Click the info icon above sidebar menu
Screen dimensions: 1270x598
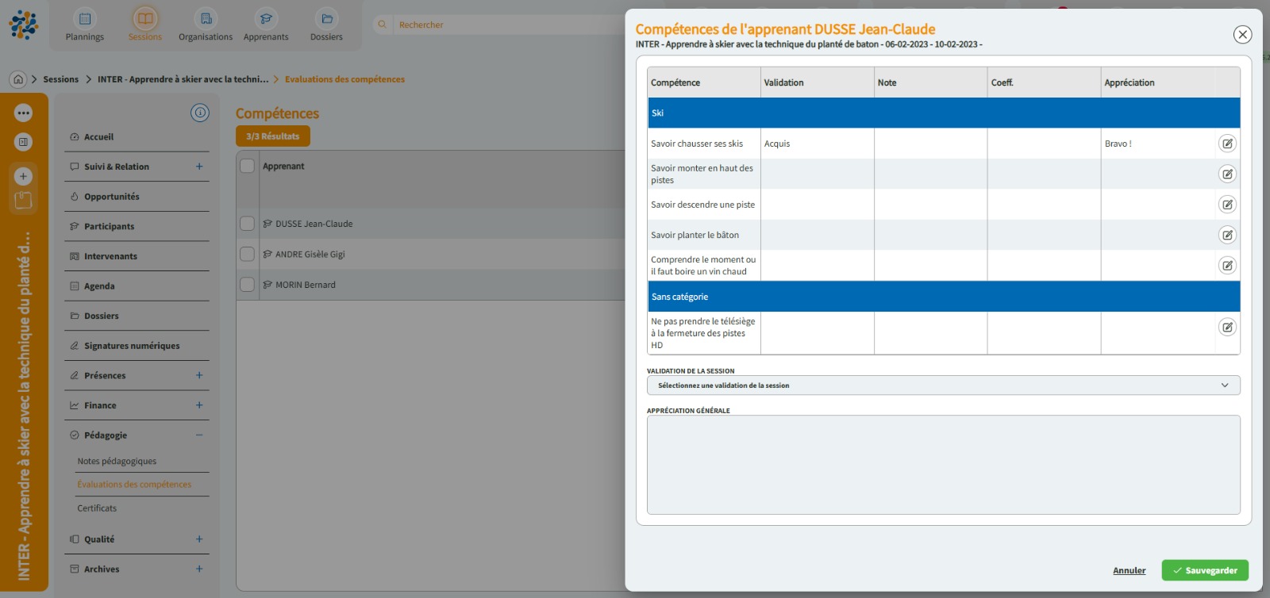(x=200, y=113)
